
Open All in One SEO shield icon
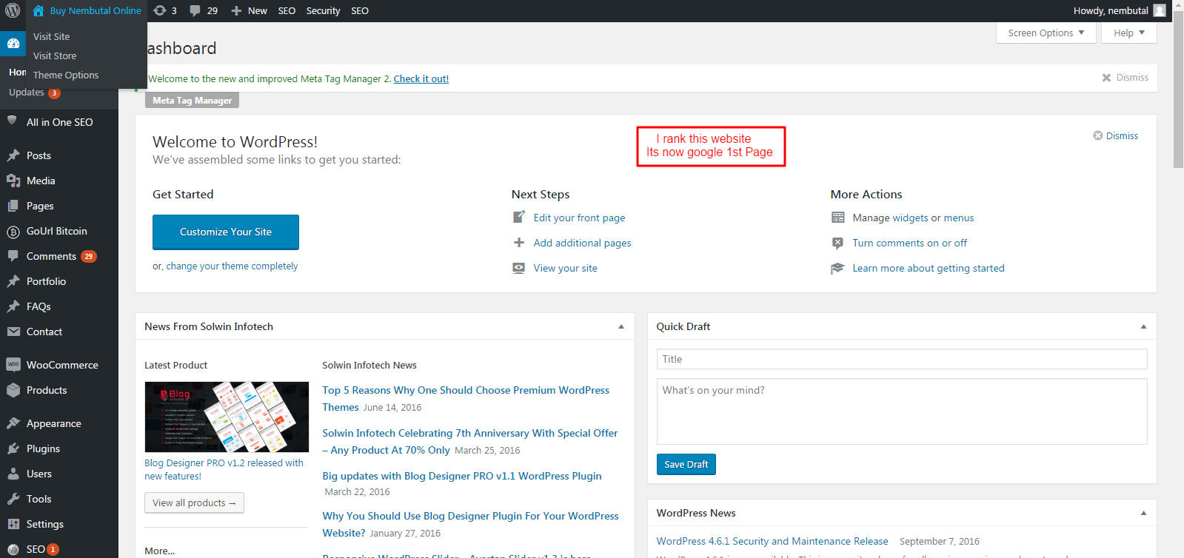(x=13, y=121)
